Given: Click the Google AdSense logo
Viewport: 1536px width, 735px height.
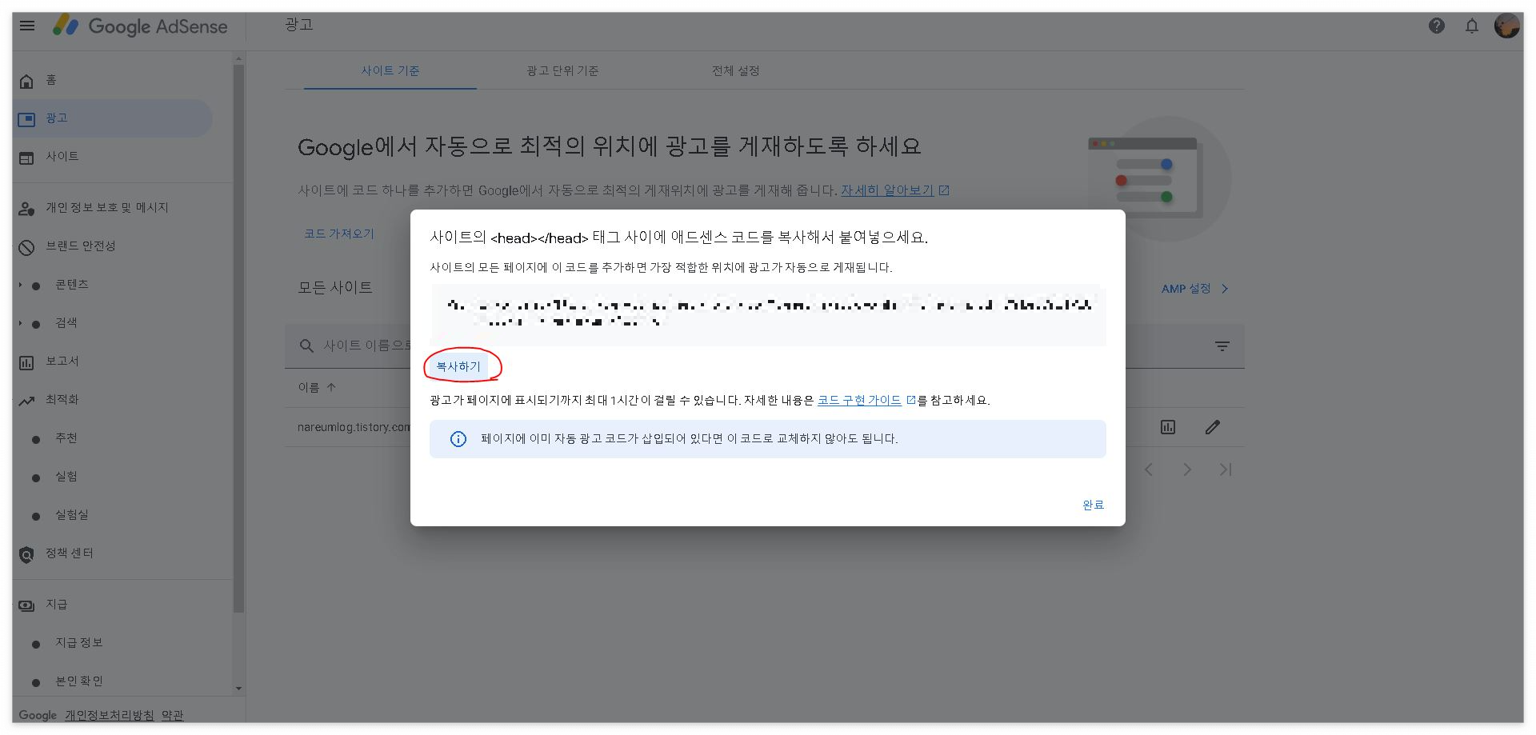Looking at the screenshot, I should pyautogui.click(x=140, y=26).
